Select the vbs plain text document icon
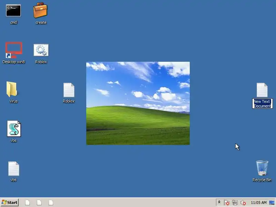 tap(13, 169)
